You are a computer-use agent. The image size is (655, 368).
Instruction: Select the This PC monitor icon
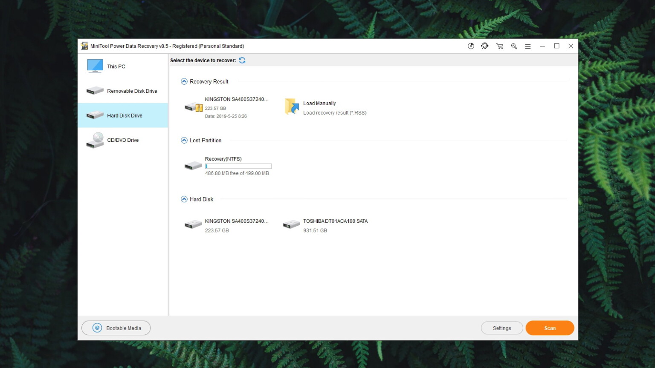coord(95,66)
